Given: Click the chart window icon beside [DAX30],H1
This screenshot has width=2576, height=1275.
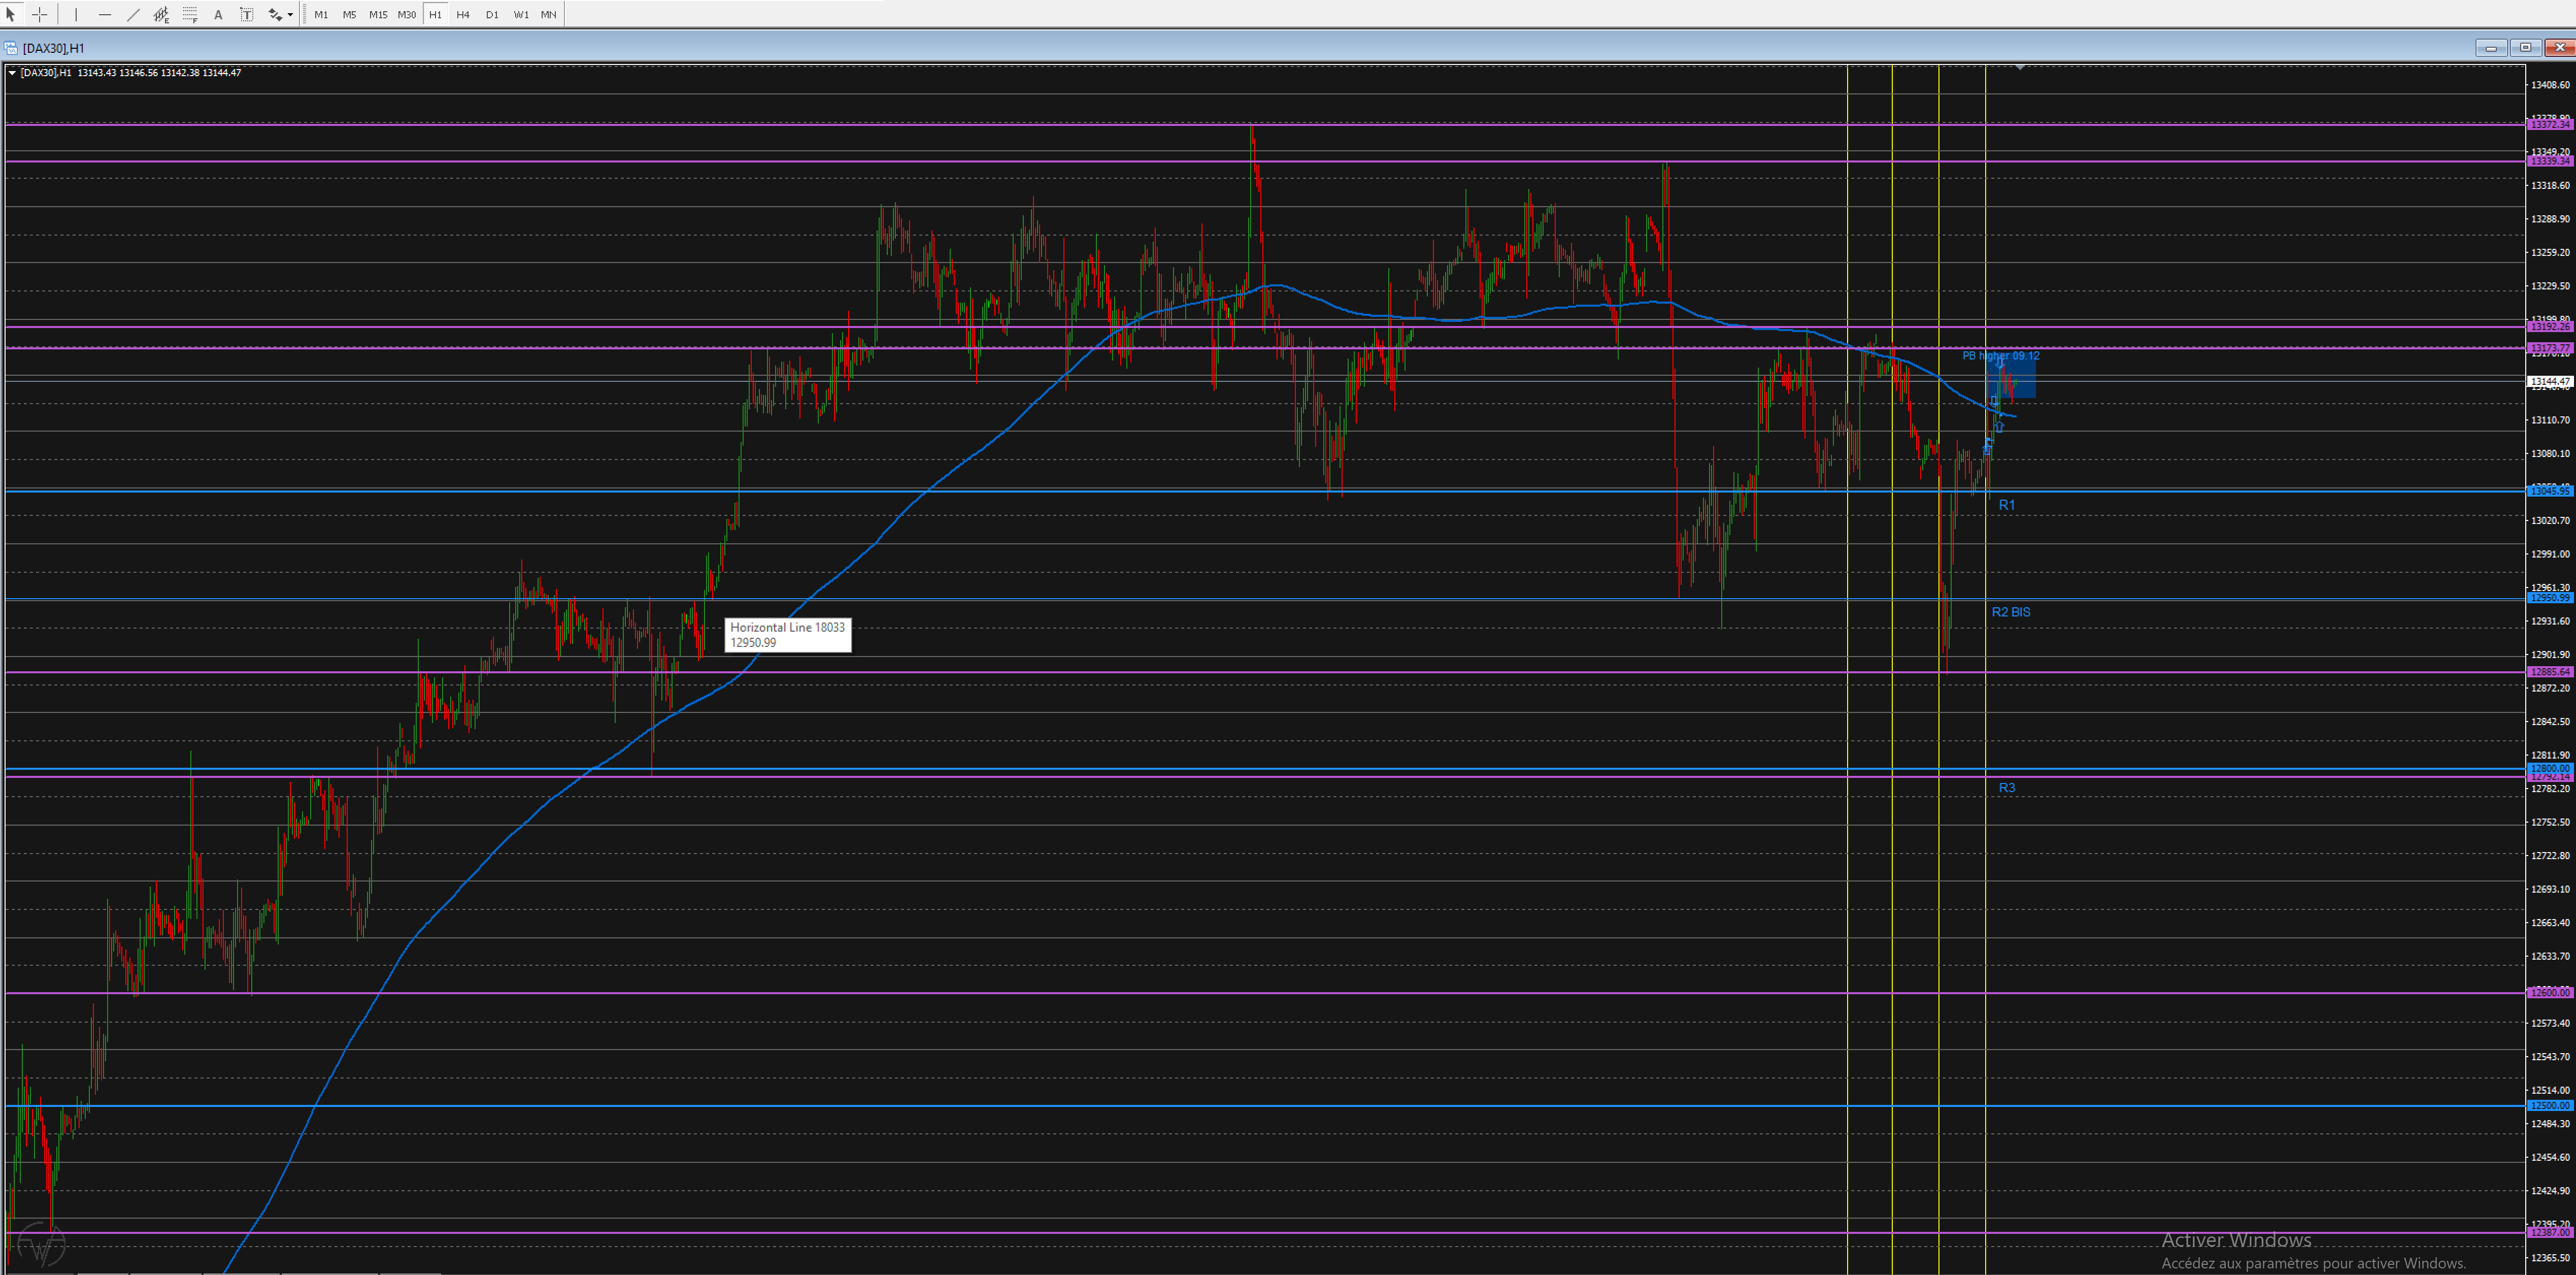Looking at the screenshot, I should pos(11,48).
